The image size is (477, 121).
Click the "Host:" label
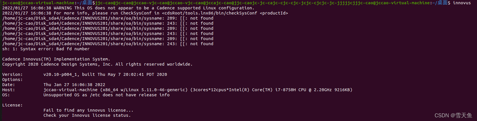click(9, 90)
